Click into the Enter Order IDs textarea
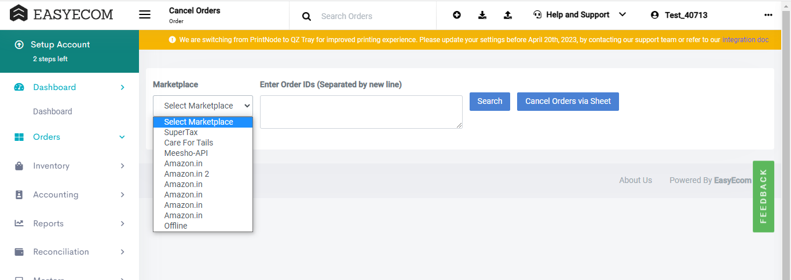791x280 pixels. pos(361,112)
